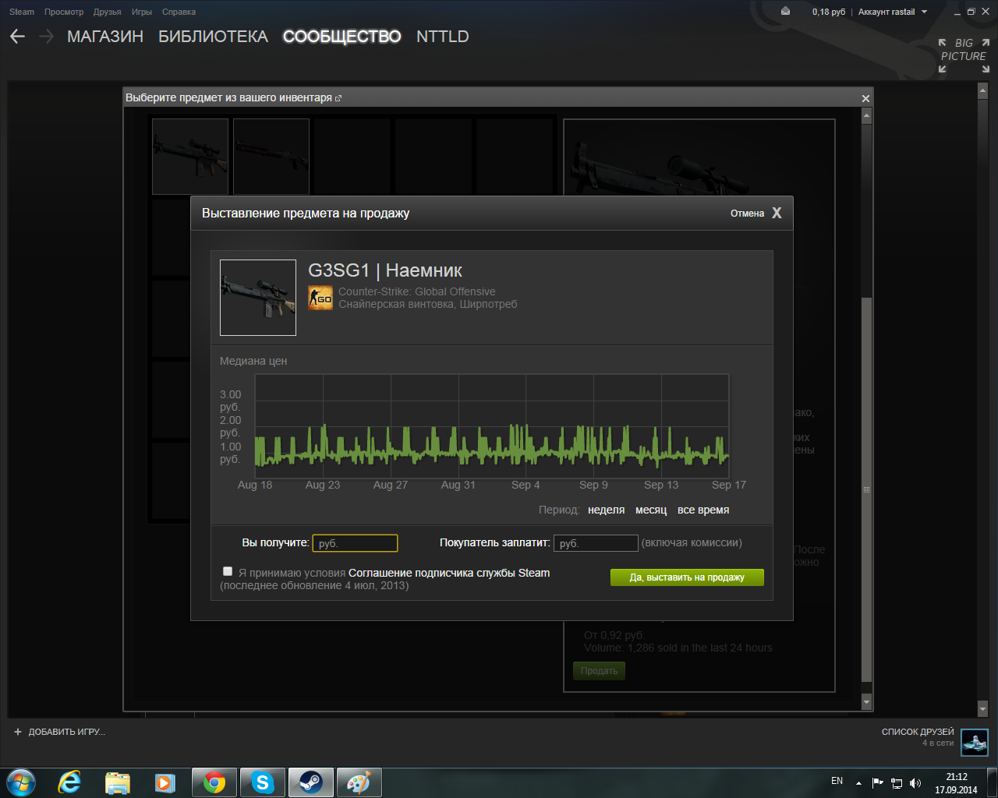Click main page scroll down arrow
The width and height of the screenshot is (998, 798).
tap(982, 709)
